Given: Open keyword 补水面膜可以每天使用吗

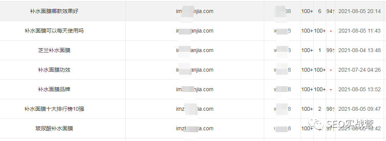Looking at the screenshot, I should 54,31.
